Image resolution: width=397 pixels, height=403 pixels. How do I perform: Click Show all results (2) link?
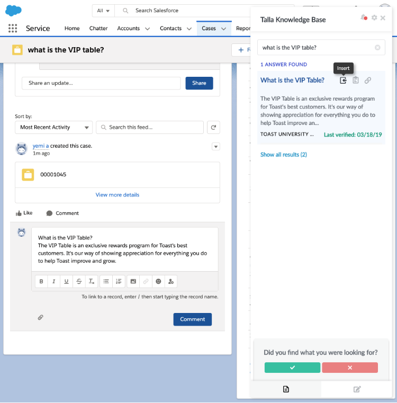click(283, 155)
